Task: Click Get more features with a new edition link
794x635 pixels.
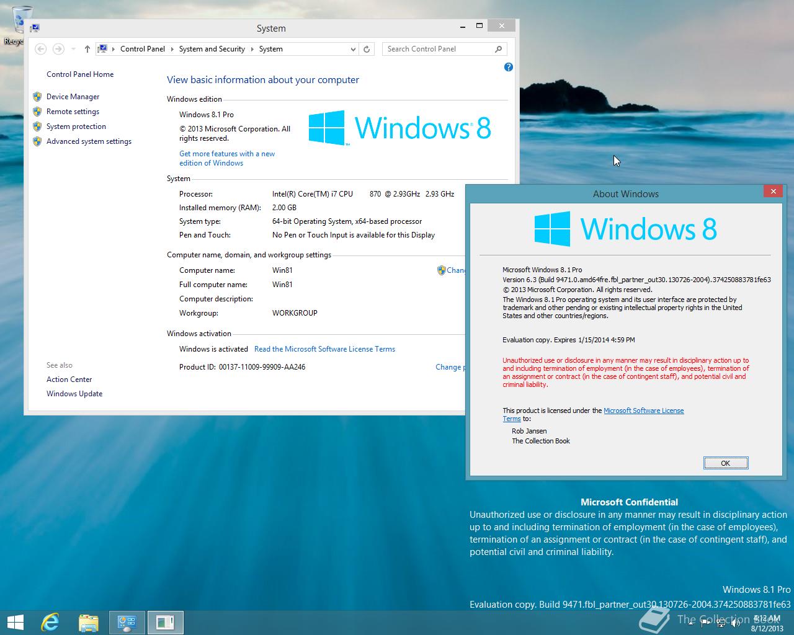Action: click(x=227, y=158)
